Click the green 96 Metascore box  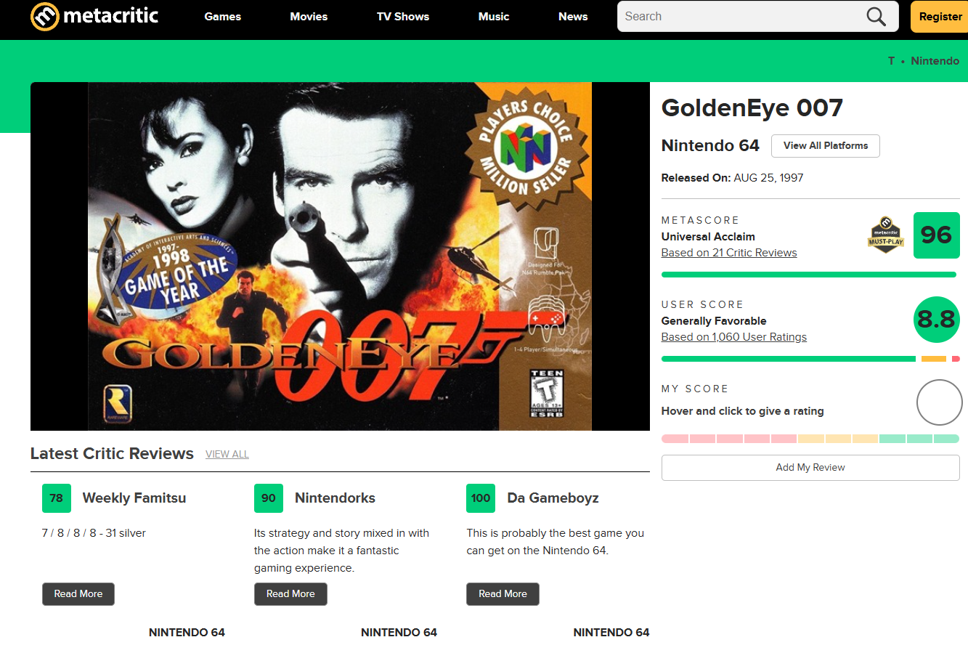coord(936,235)
